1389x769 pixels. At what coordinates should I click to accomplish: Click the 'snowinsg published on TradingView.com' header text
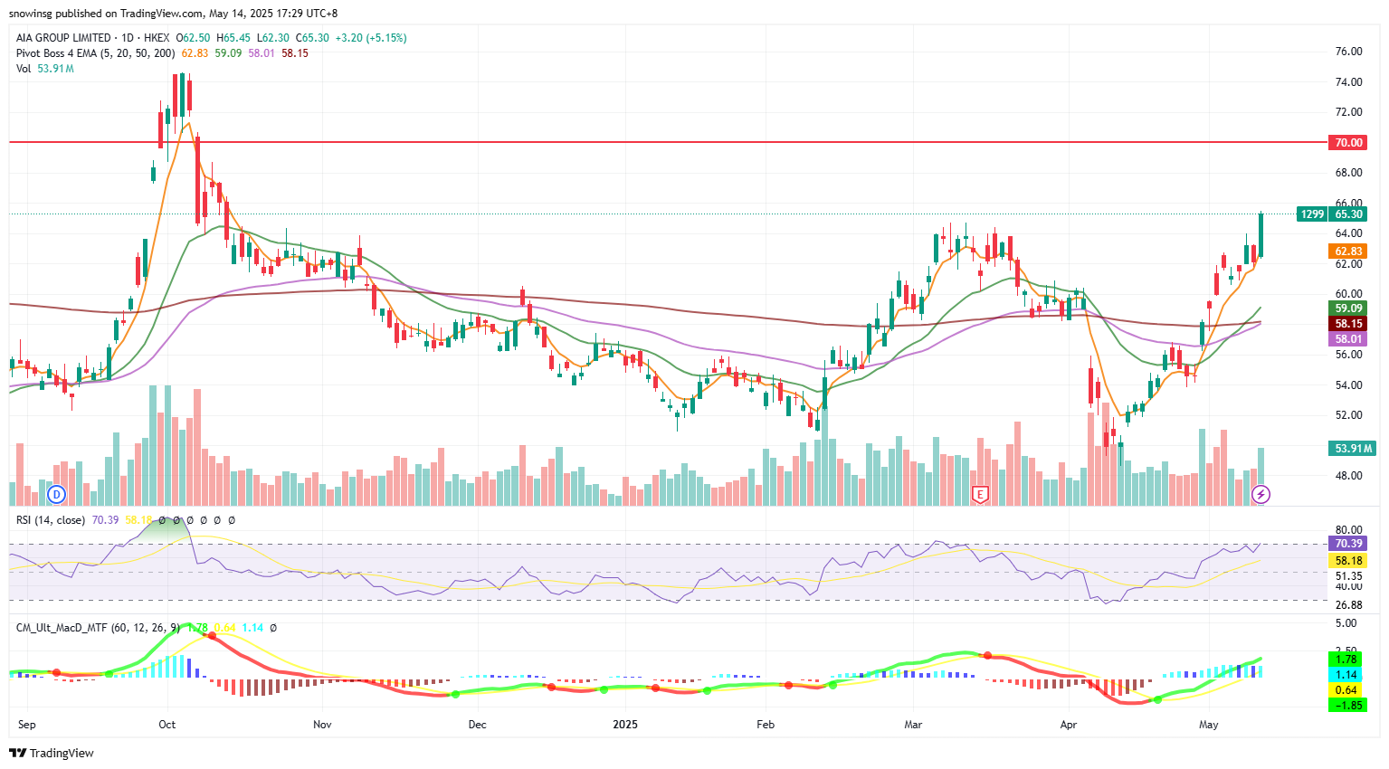click(x=107, y=14)
